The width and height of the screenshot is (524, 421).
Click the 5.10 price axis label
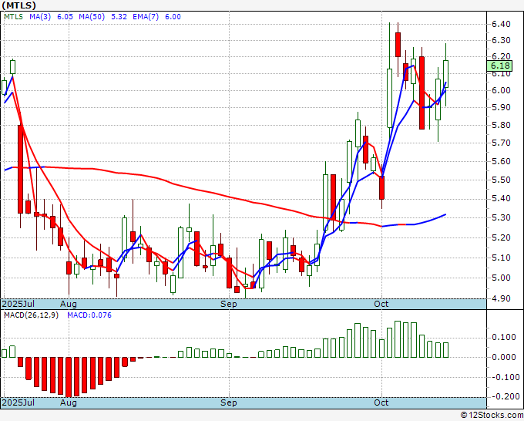[501, 258]
